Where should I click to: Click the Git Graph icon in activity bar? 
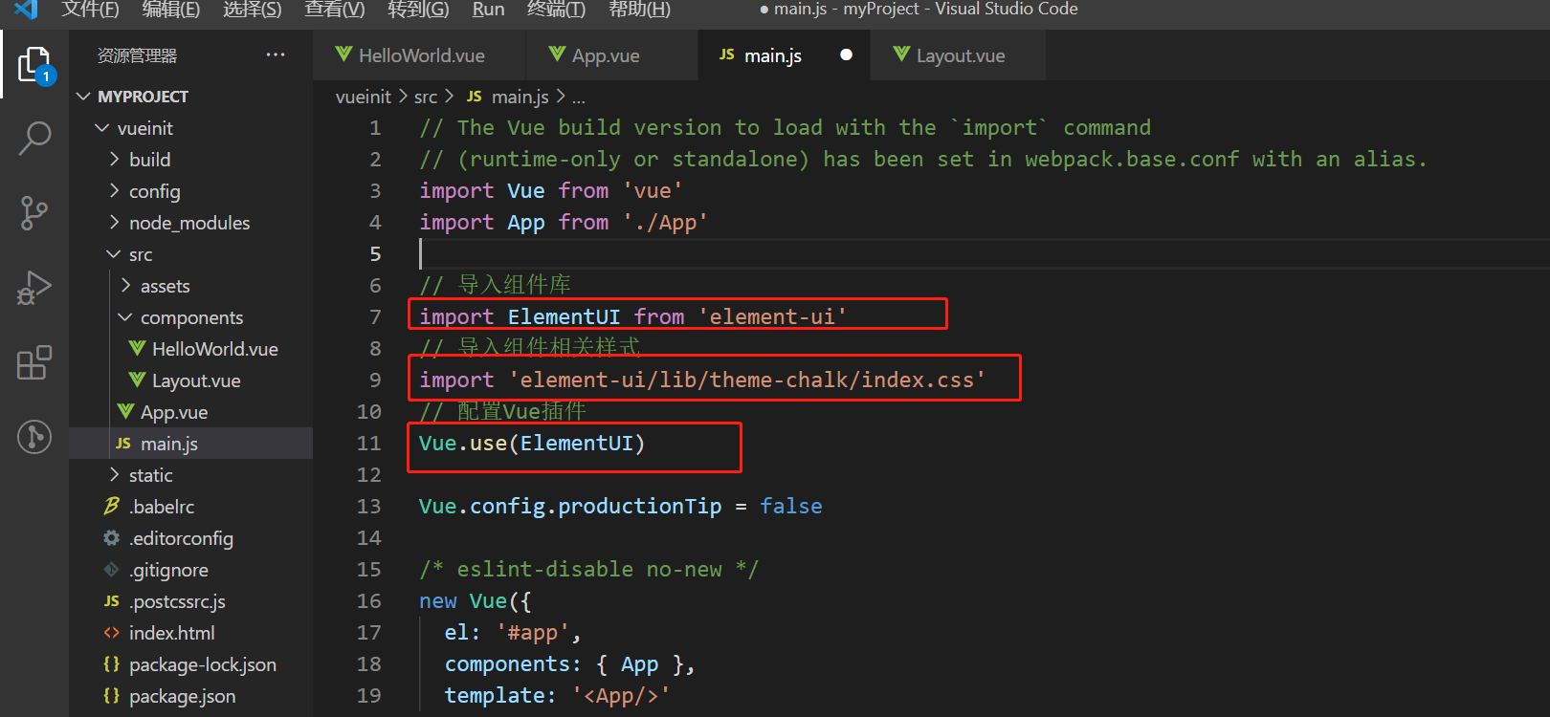point(34,437)
